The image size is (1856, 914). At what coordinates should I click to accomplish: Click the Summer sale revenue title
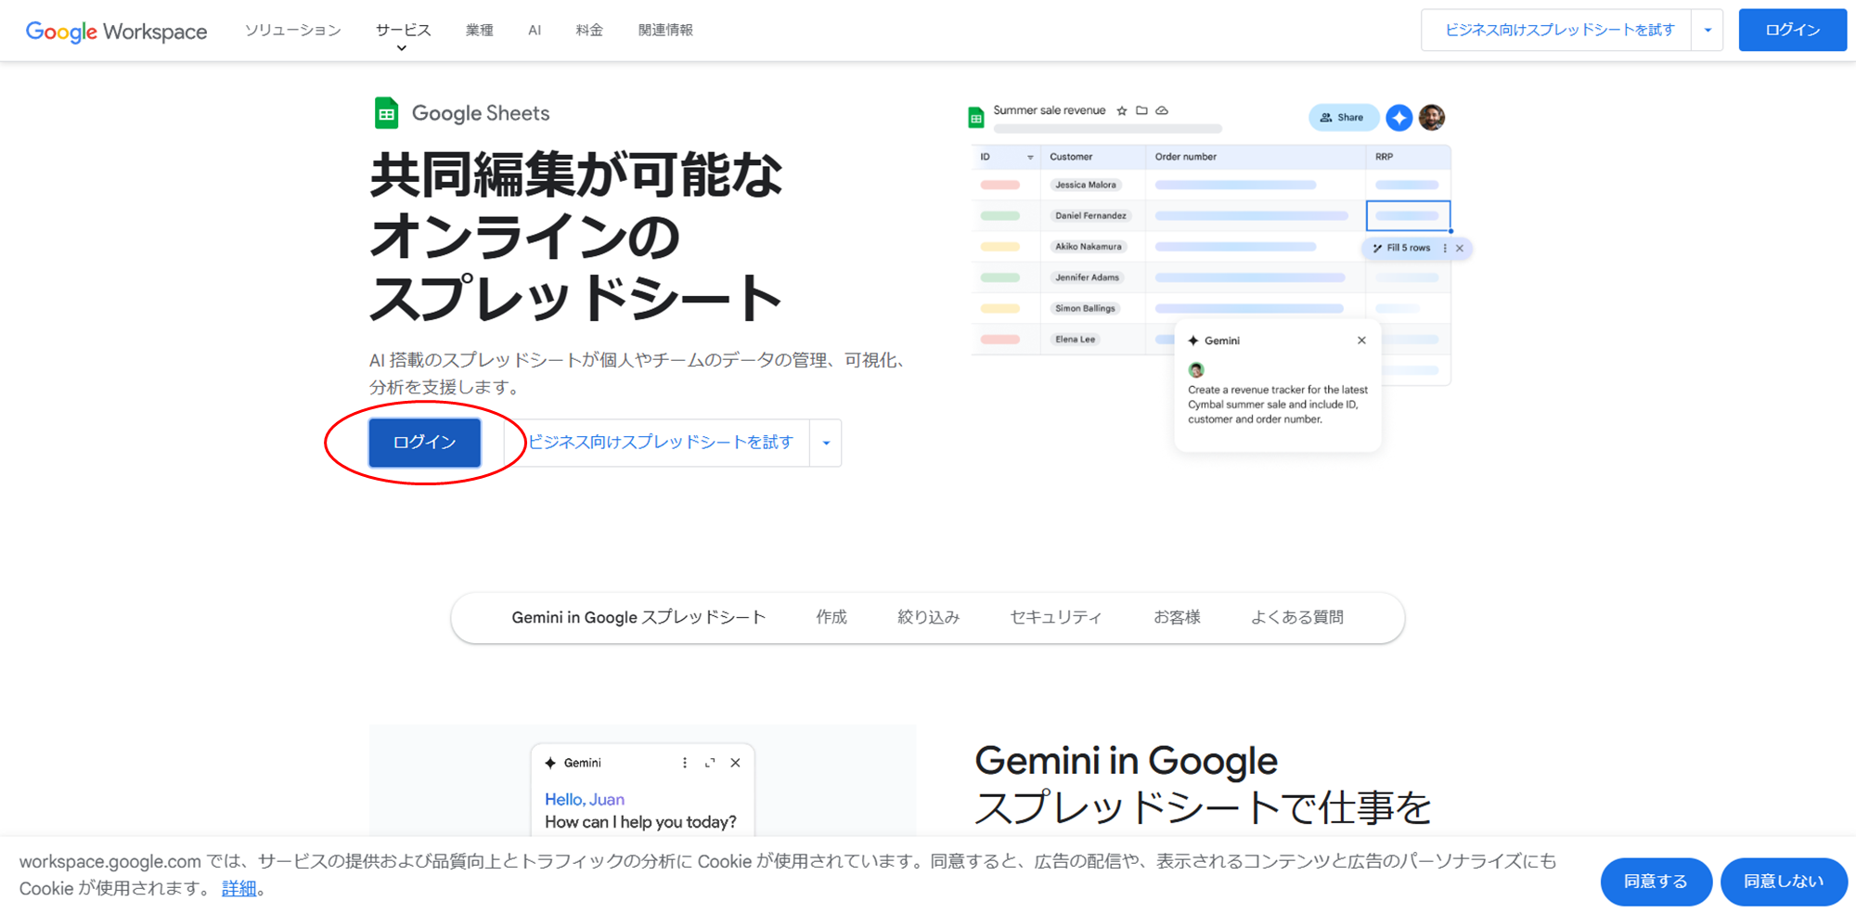pyautogui.click(x=1050, y=110)
